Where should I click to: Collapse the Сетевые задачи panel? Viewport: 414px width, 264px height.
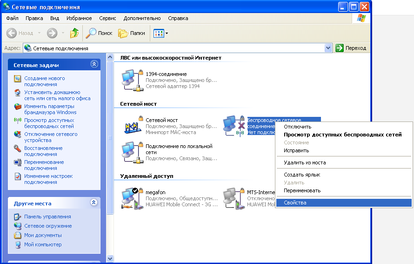(x=94, y=64)
